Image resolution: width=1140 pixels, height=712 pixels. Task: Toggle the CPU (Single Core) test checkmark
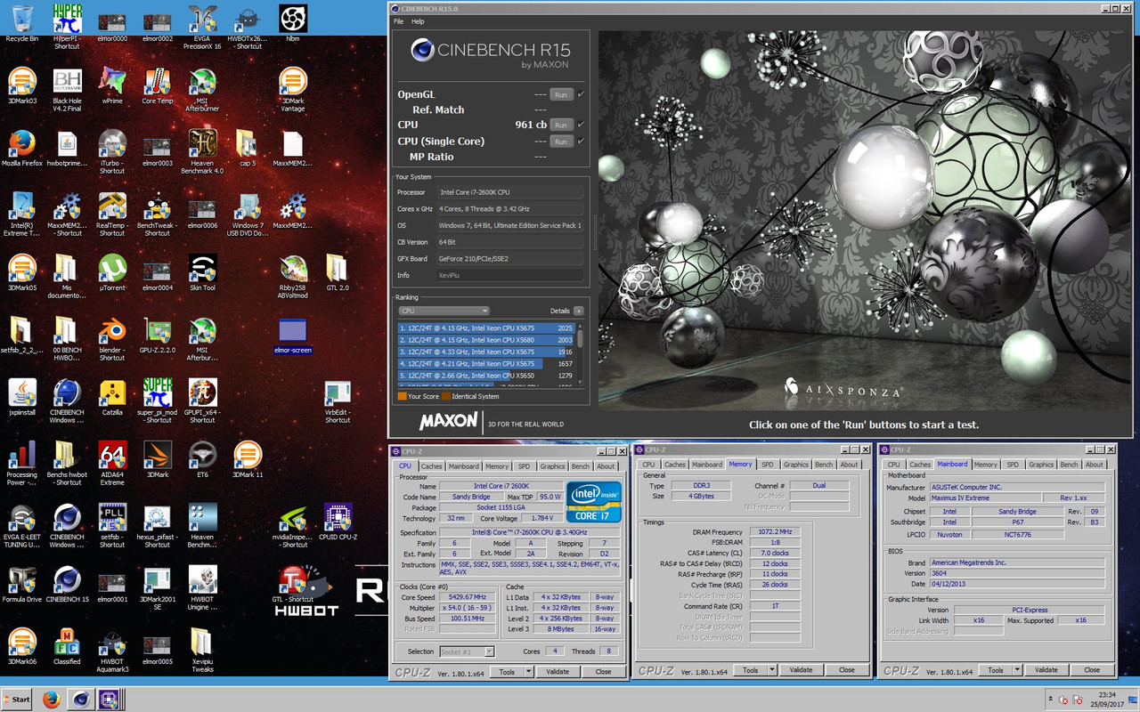click(x=581, y=141)
